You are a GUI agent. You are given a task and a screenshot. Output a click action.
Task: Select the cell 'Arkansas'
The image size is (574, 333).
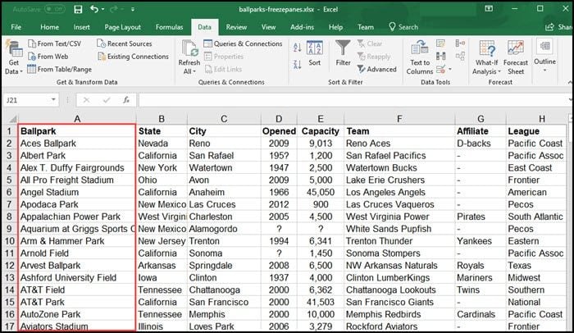pyautogui.click(x=162, y=266)
